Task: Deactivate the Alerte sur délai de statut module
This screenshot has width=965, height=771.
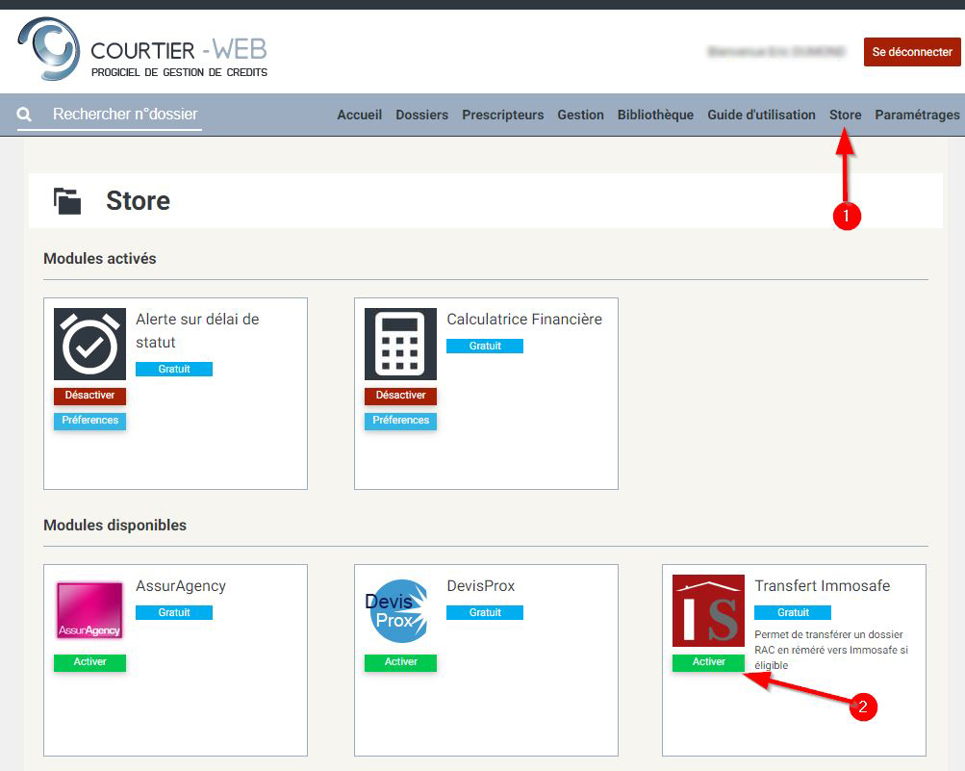Action: pos(89,396)
